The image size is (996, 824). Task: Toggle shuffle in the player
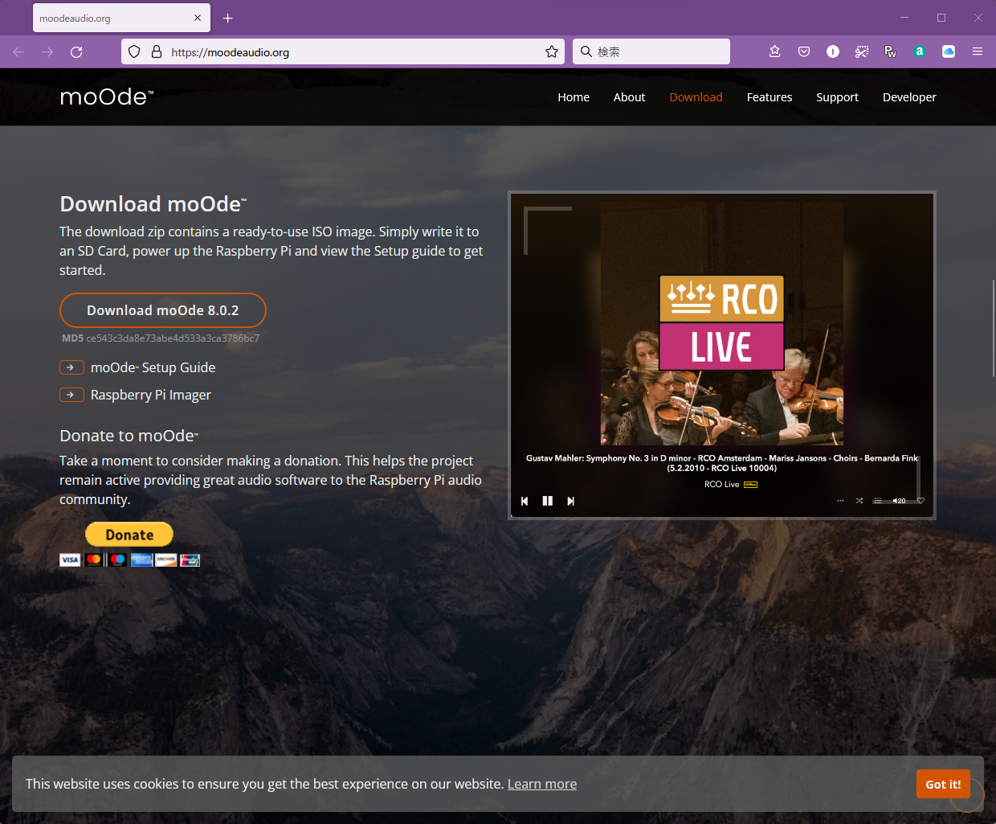coord(859,501)
